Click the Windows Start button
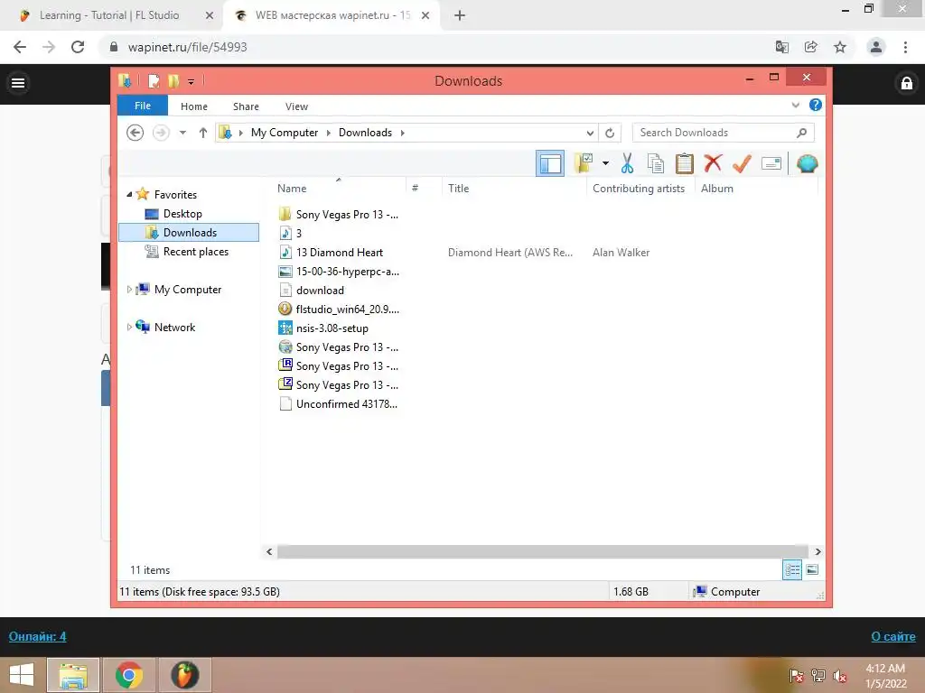Viewport: 925px width, 693px height. [x=22, y=675]
